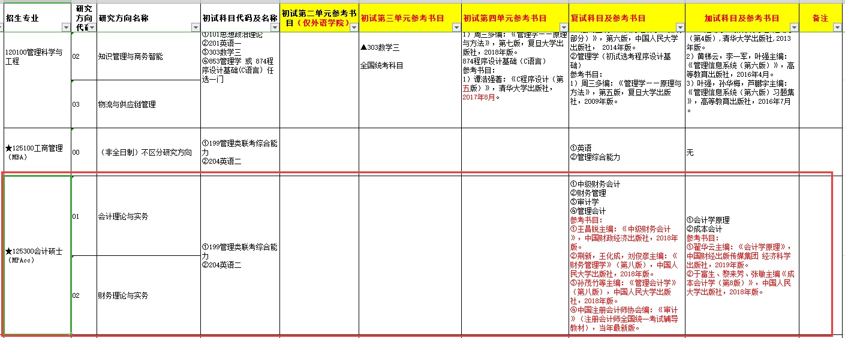The image size is (845, 338).
Task: Select the ★125100工商管理 (MBA) cell
Action: click(37, 152)
